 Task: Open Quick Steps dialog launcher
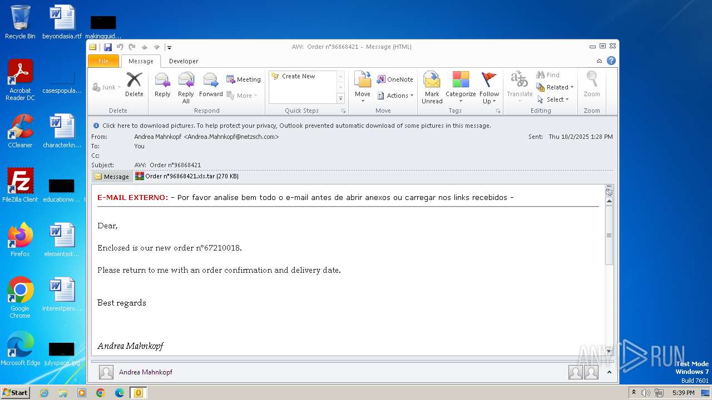343,111
